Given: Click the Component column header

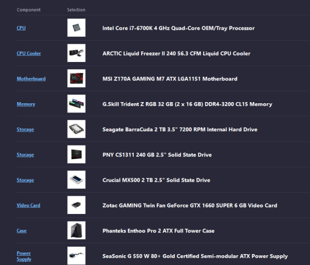Looking at the screenshot, I should pyautogui.click(x=29, y=10).
